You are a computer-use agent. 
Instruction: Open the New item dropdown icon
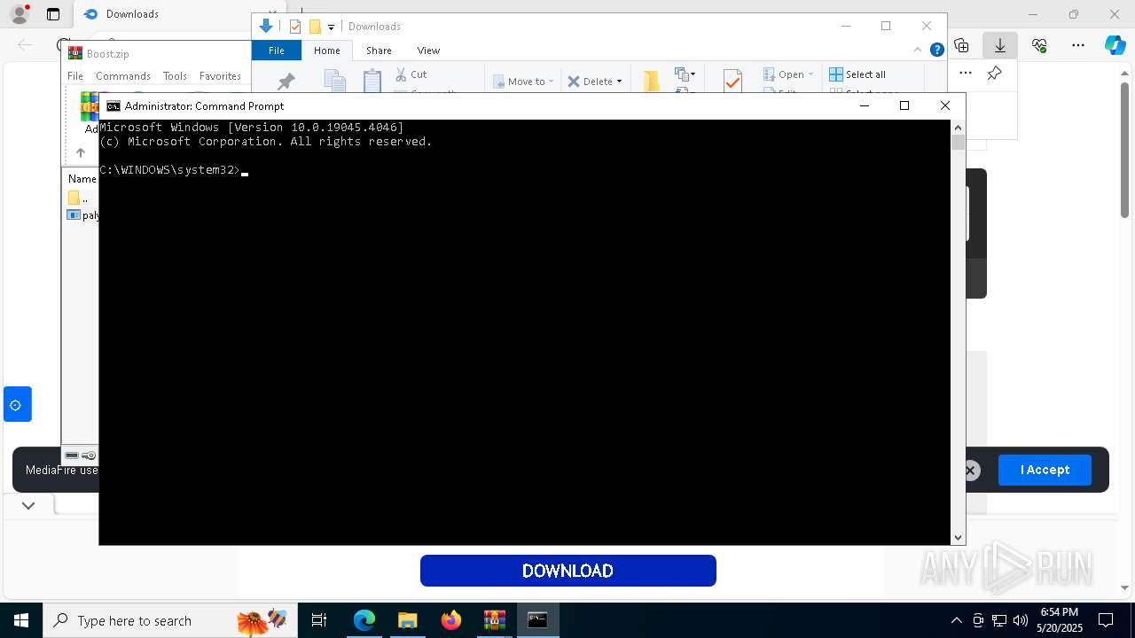tap(685, 74)
